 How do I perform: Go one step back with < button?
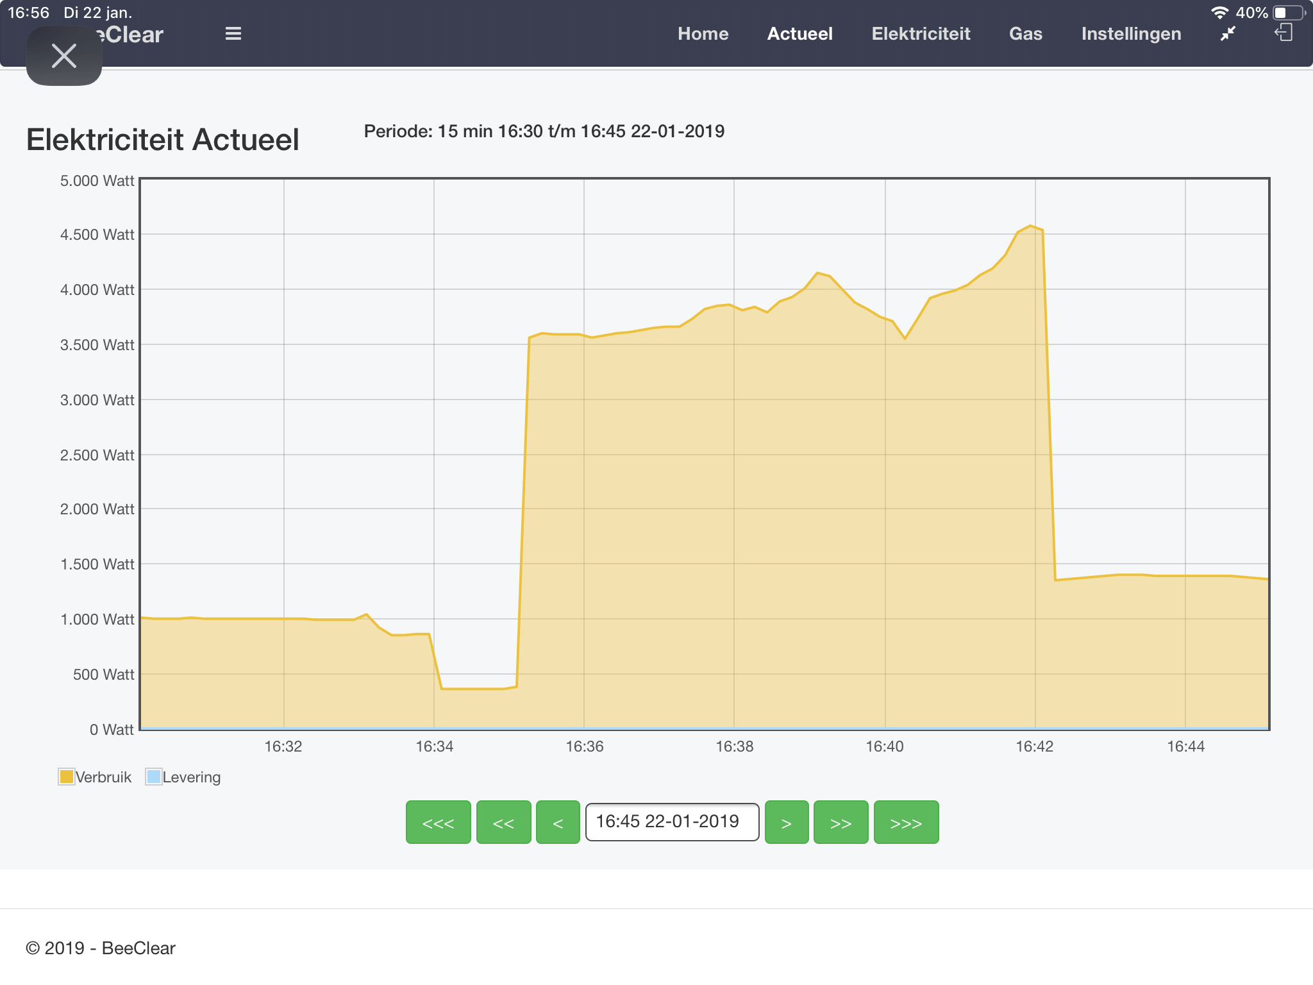[x=558, y=822]
